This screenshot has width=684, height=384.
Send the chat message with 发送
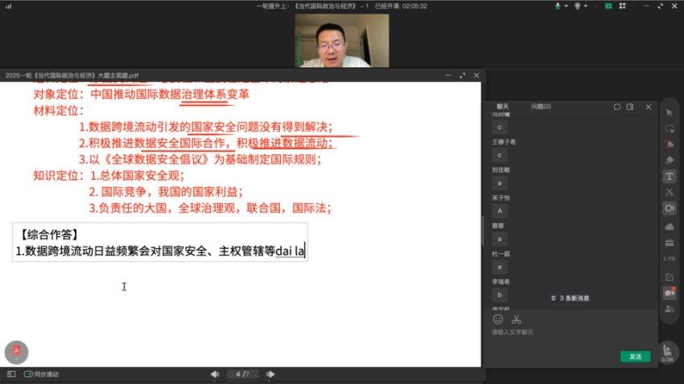click(x=635, y=357)
